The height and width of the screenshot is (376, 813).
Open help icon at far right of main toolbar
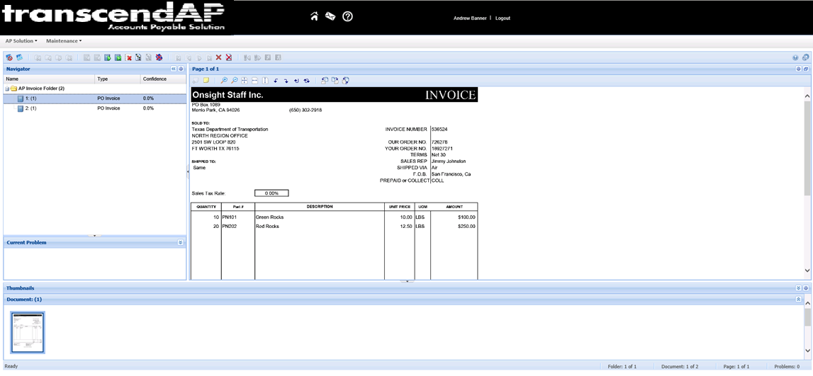[795, 57]
